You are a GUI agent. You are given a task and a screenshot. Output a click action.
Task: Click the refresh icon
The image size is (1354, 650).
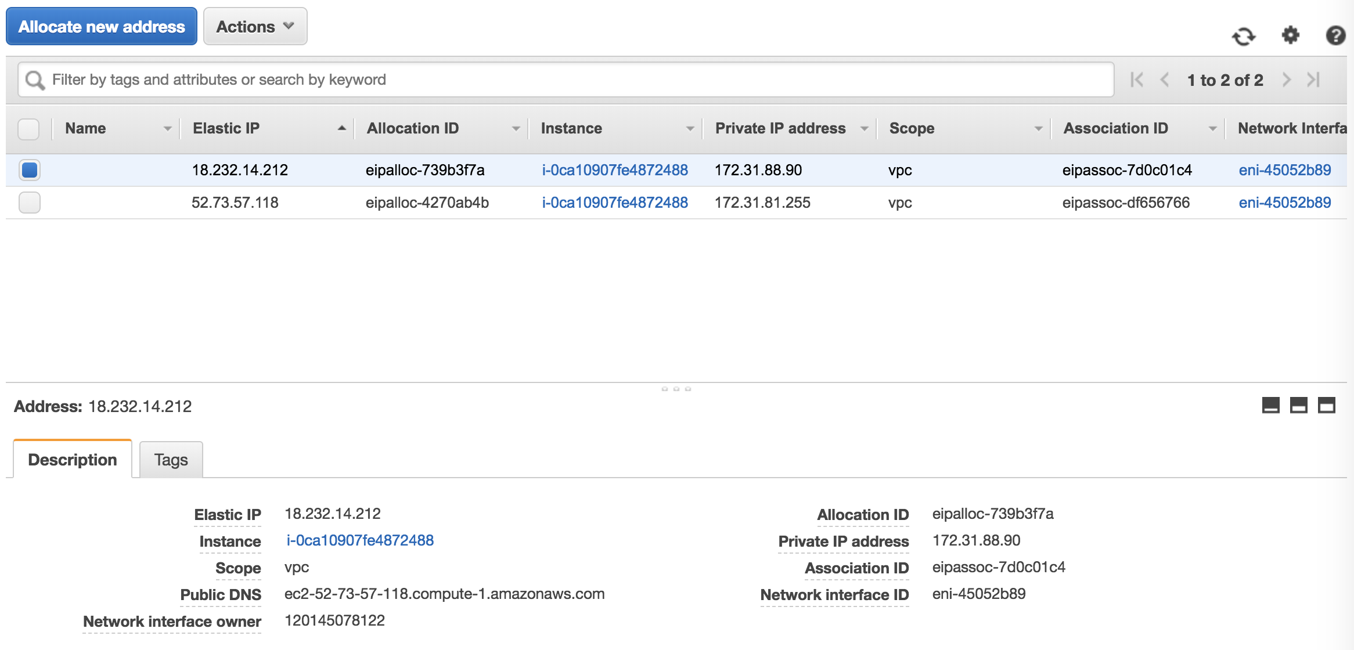coord(1243,36)
